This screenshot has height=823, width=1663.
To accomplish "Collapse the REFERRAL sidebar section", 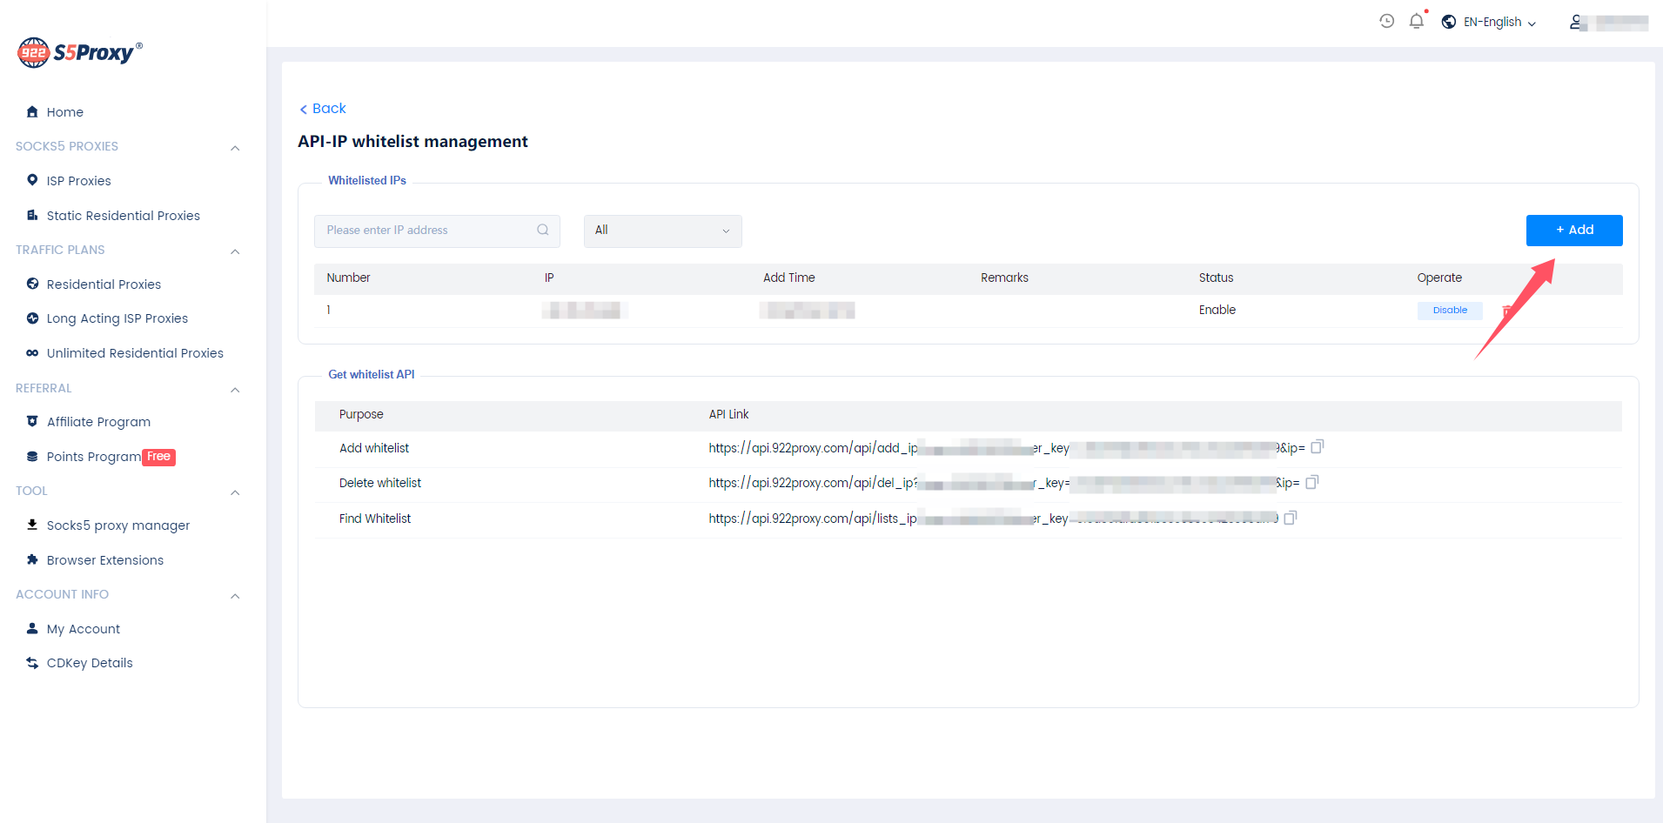I will (x=235, y=390).
